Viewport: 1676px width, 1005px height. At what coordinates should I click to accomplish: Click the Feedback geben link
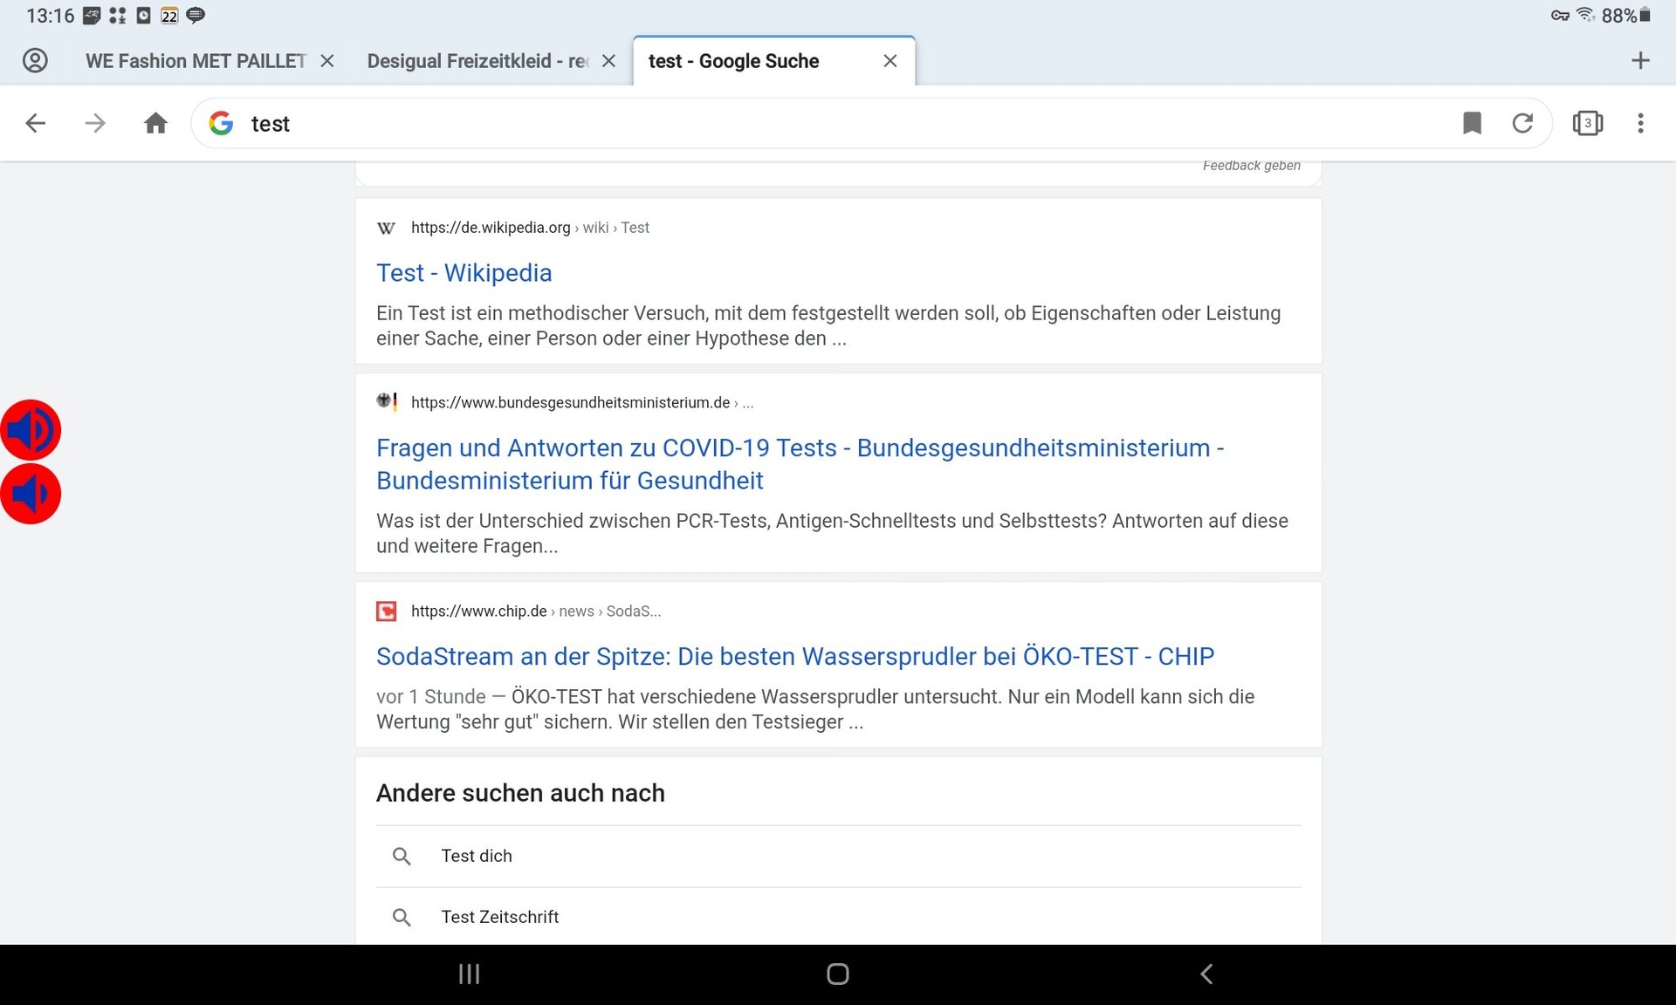[1251, 166]
